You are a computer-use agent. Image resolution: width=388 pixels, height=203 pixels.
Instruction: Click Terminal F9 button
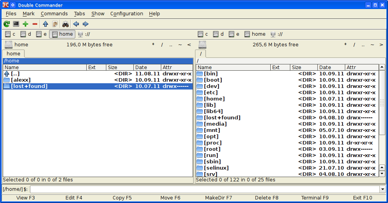tap(315, 198)
